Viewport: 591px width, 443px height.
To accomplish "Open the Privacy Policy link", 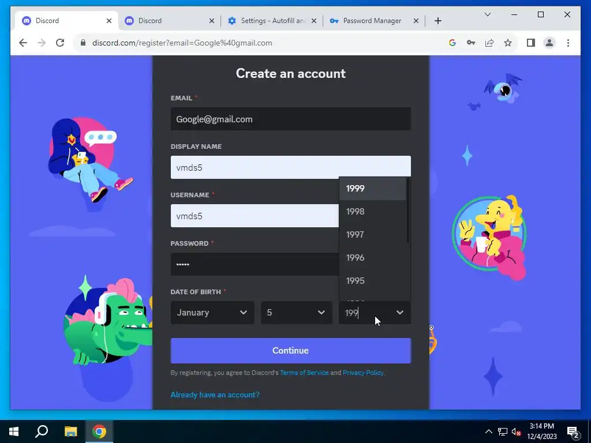I will pos(363,373).
